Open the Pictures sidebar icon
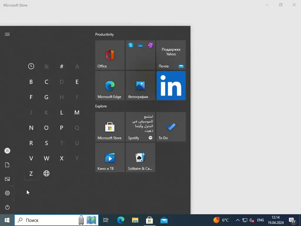The image size is (301, 226). (7, 179)
